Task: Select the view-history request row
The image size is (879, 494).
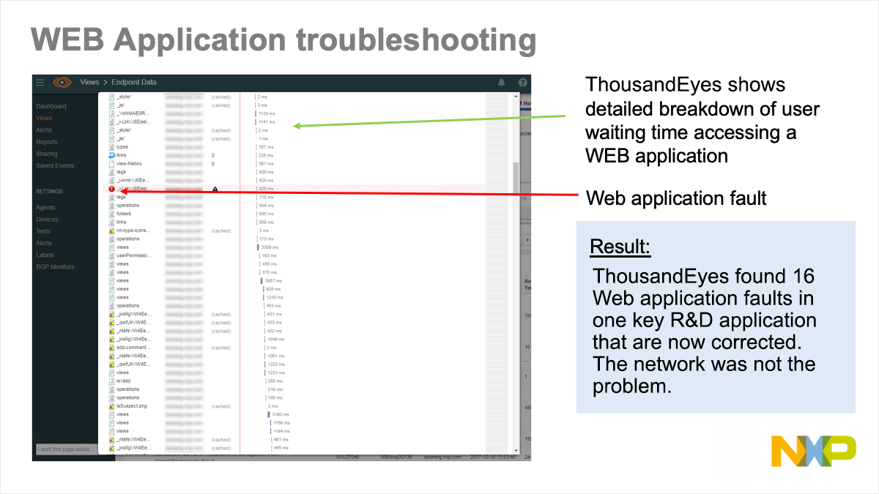Action: point(129,164)
